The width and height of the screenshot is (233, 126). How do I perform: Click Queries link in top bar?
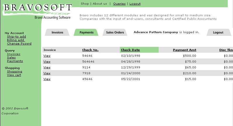click(119, 4)
